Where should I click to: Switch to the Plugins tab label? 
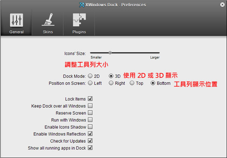(79, 32)
